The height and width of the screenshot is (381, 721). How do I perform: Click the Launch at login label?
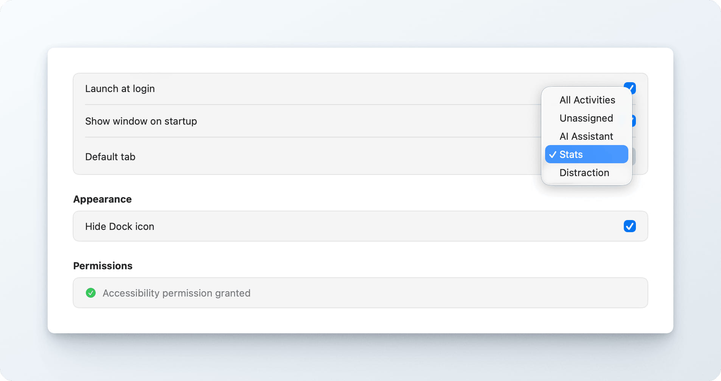pos(120,89)
